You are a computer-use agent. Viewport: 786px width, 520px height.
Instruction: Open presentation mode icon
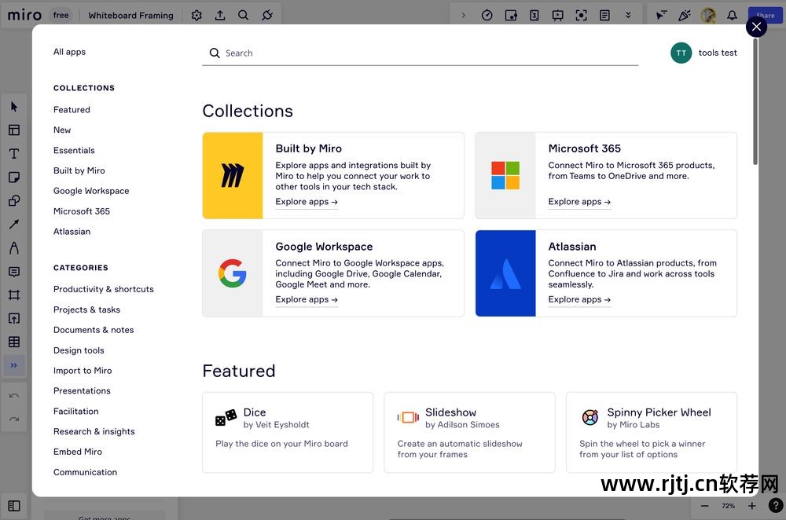click(557, 16)
